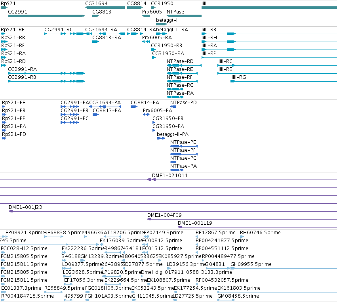Open EST RP004184718.5prime
The image size is (337, 302).
point(27,296)
